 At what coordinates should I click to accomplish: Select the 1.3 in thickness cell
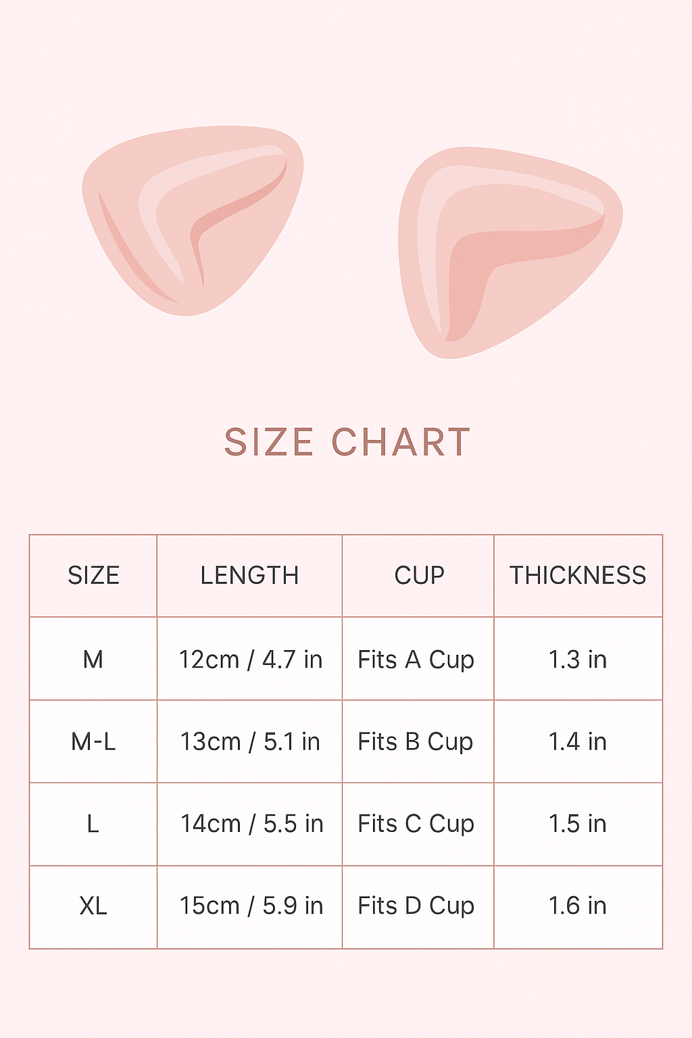click(578, 660)
